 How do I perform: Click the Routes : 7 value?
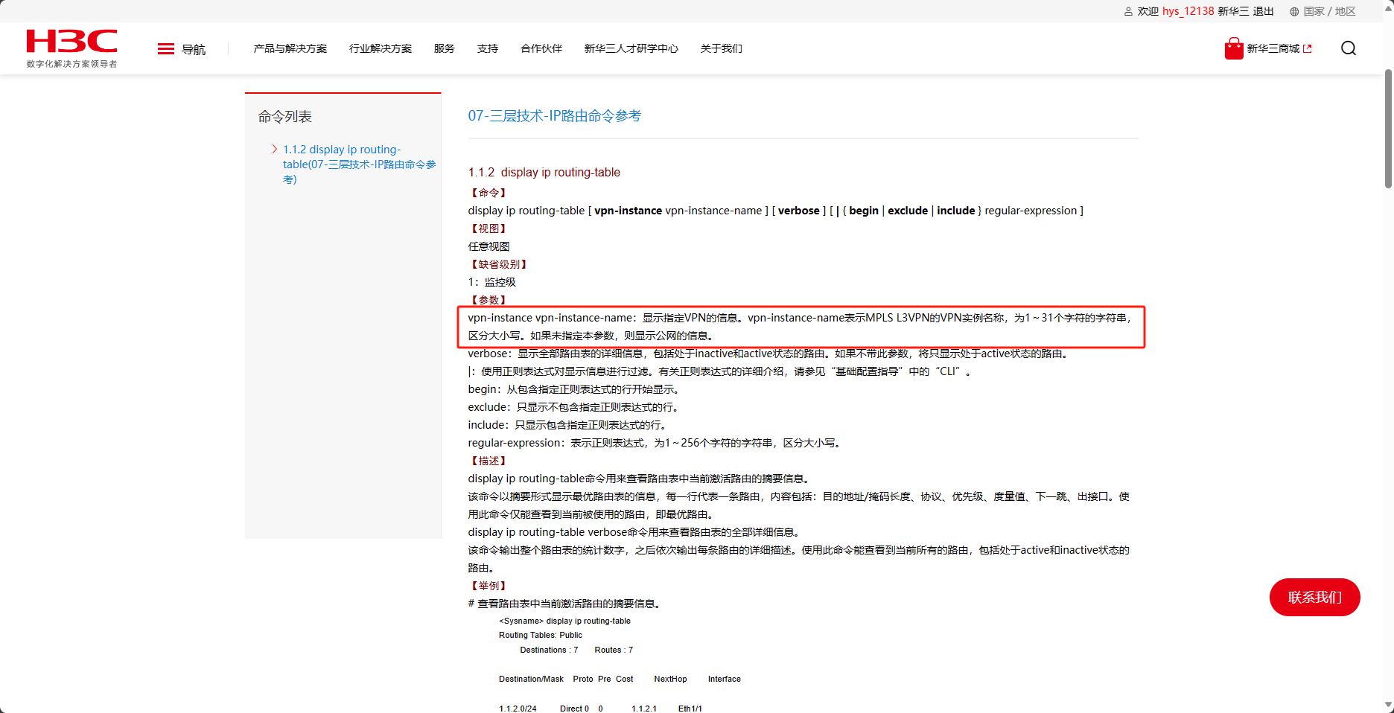(x=614, y=650)
